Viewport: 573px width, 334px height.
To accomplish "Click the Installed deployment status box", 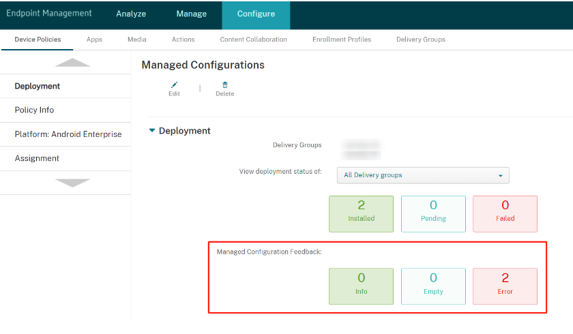I will 361,213.
